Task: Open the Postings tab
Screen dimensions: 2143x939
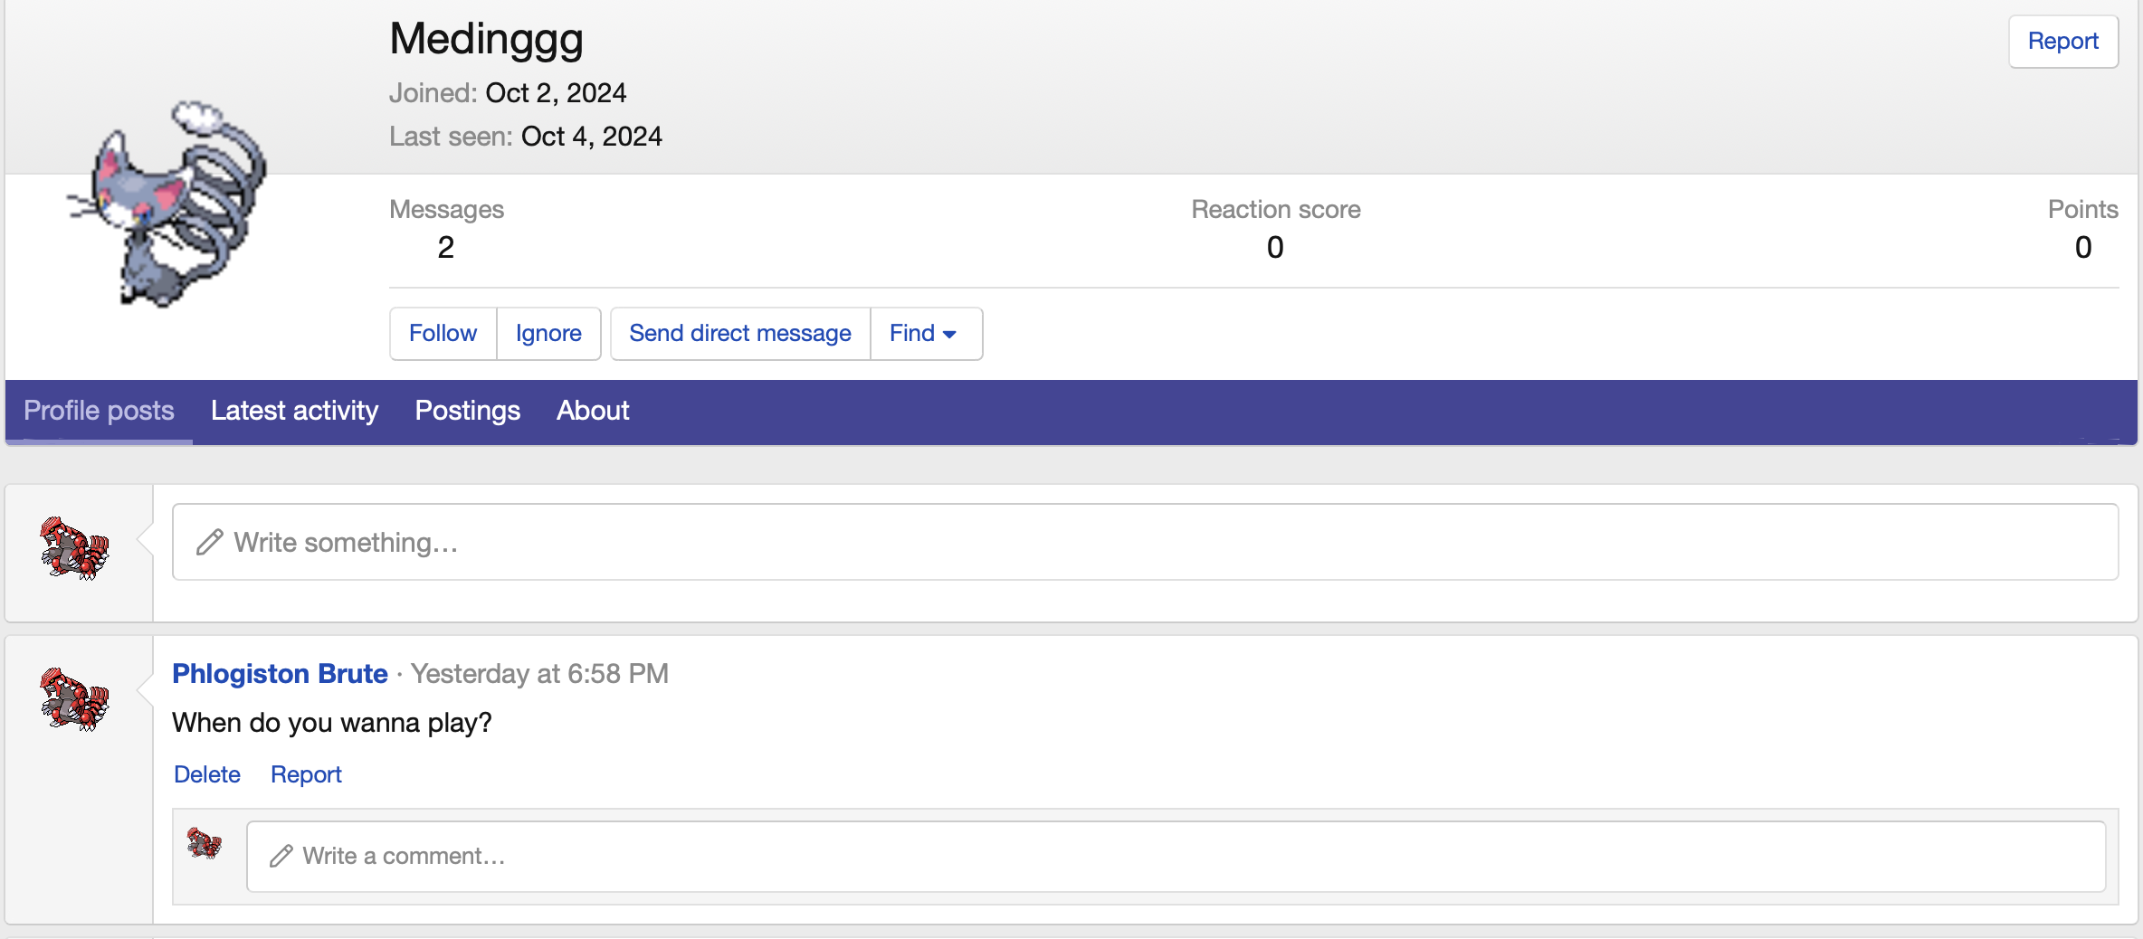Action: [467, 411]
